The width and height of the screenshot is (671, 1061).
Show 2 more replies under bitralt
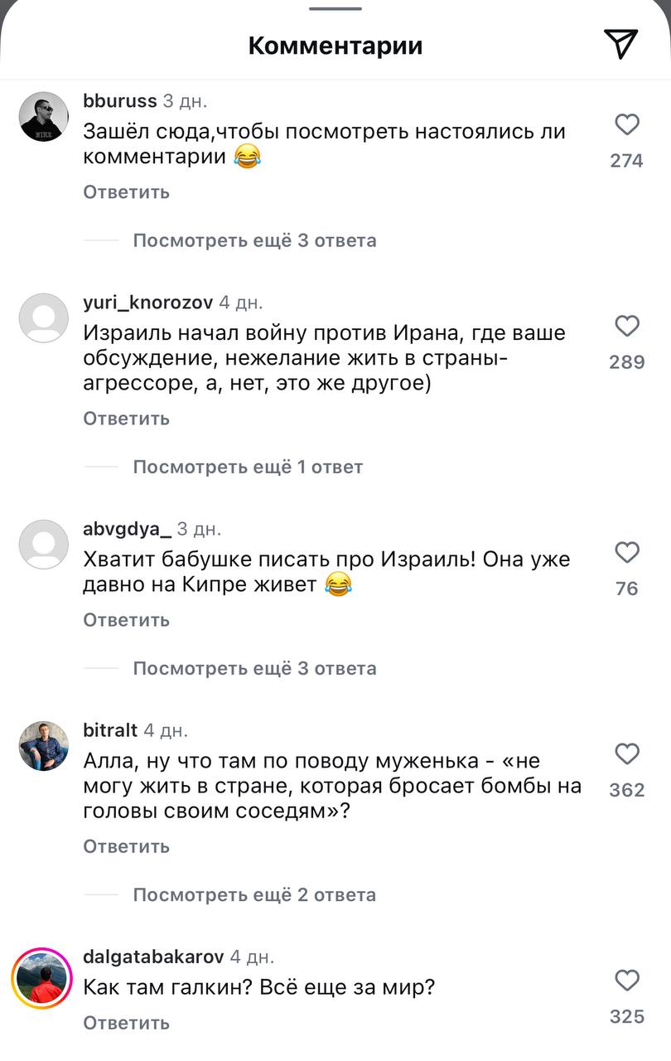254,894
